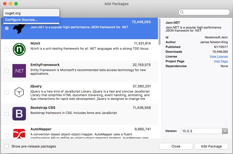Image resolution: width=233 pixels, height=154 pixels.
Task: Click inside the package search field
Action: click(204, 12)
